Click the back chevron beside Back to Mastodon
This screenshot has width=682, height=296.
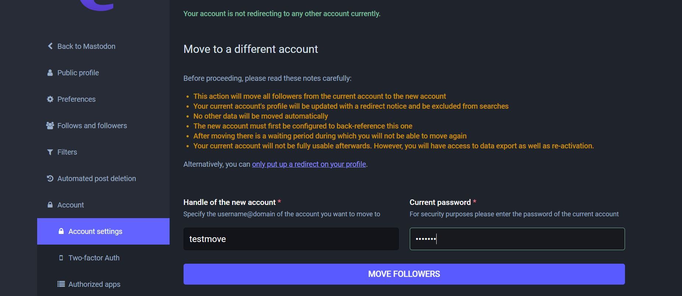pos(50,46)
